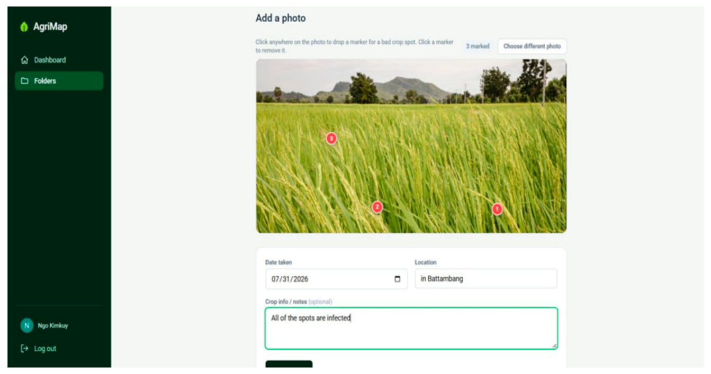Open the Folders menu item
The width and height of the screenshot is (711, 374).
[59, 81]
